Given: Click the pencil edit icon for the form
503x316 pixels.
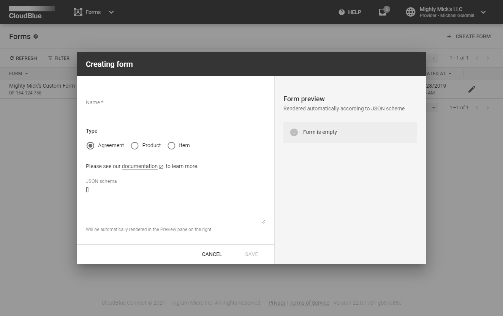Looking at the screenshot, I should point(471,89).
